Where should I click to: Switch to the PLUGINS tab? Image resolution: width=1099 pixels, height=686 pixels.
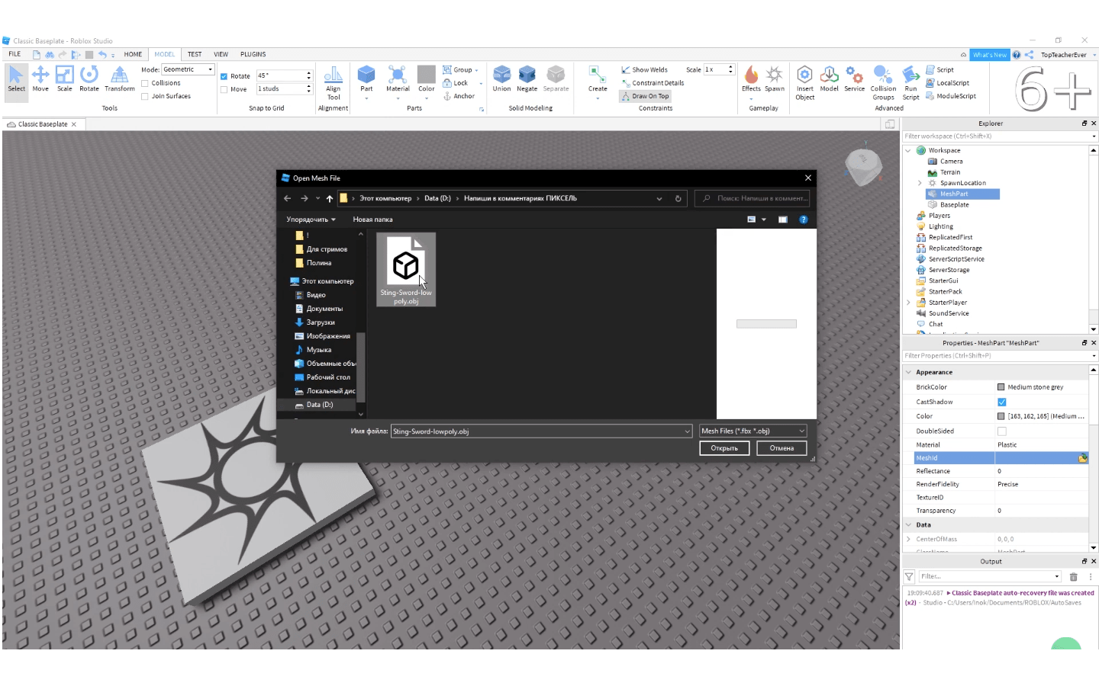[253, 54]
